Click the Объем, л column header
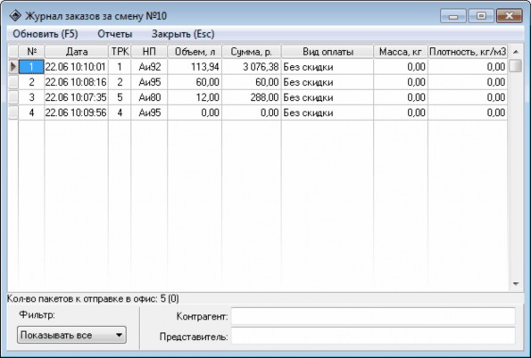531x358 pixels. click(x=195, y=52)
